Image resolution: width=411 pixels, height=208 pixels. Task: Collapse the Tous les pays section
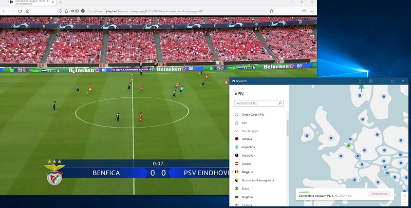click(237, 131)
